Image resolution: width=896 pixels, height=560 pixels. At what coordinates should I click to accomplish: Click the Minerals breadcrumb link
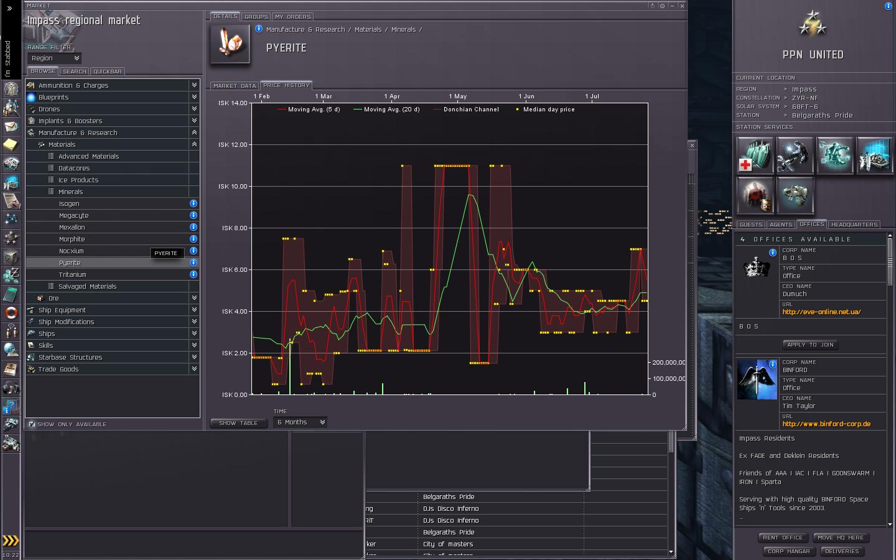coord(403,29)
